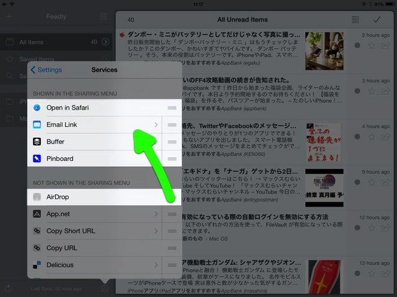Grab reorder handle for Email Link
397x297 pixels.
click(172, 125)
